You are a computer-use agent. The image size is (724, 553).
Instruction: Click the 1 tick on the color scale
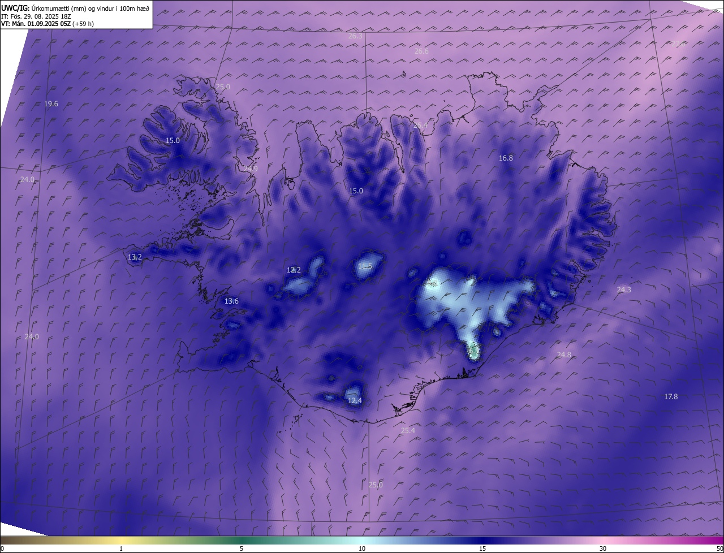coord(121,548)
